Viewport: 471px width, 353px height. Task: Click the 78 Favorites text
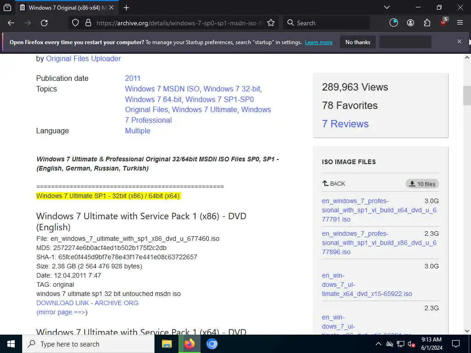(350, 105)
